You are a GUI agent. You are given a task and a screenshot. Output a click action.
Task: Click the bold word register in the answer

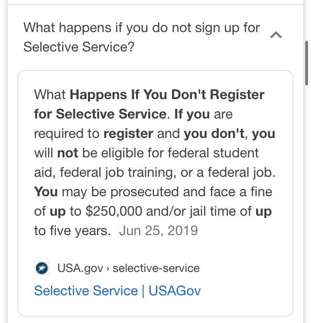click(x=128, y=134)
